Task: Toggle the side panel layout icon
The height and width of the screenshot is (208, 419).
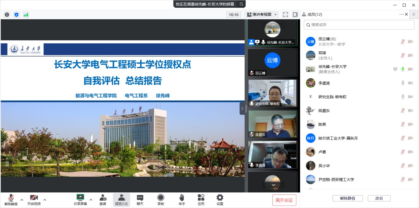Action: (x=295, y=14)
